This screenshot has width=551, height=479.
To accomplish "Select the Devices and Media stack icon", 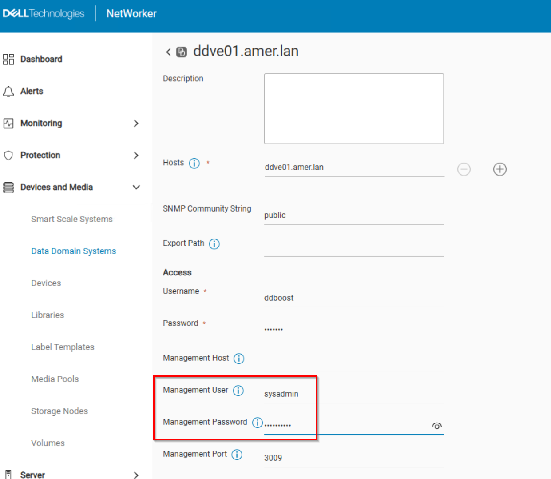I will point(8,187).
